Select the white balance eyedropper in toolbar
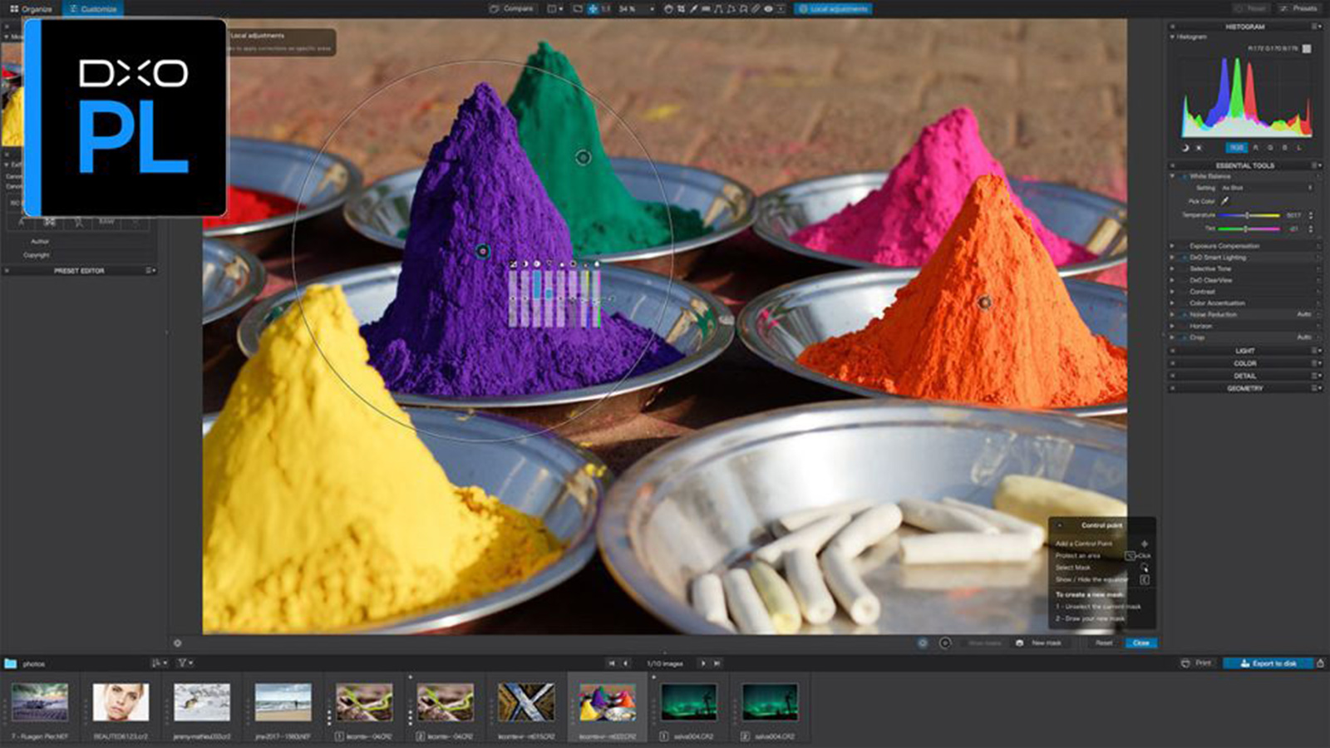 693,8
